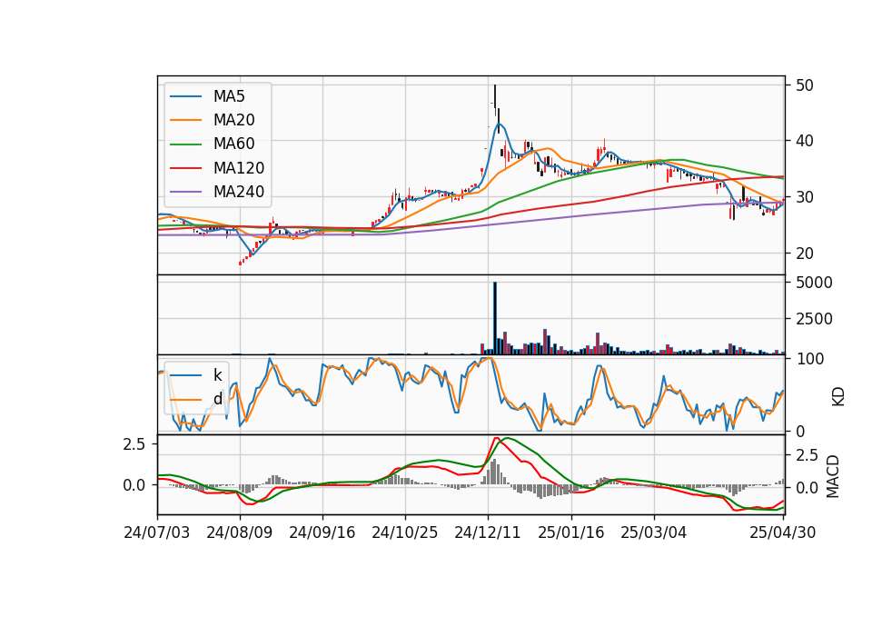The height and width of the screenshot is (627, 872).
Task: Click the red MA120 legend line sample
Action: 185,168
